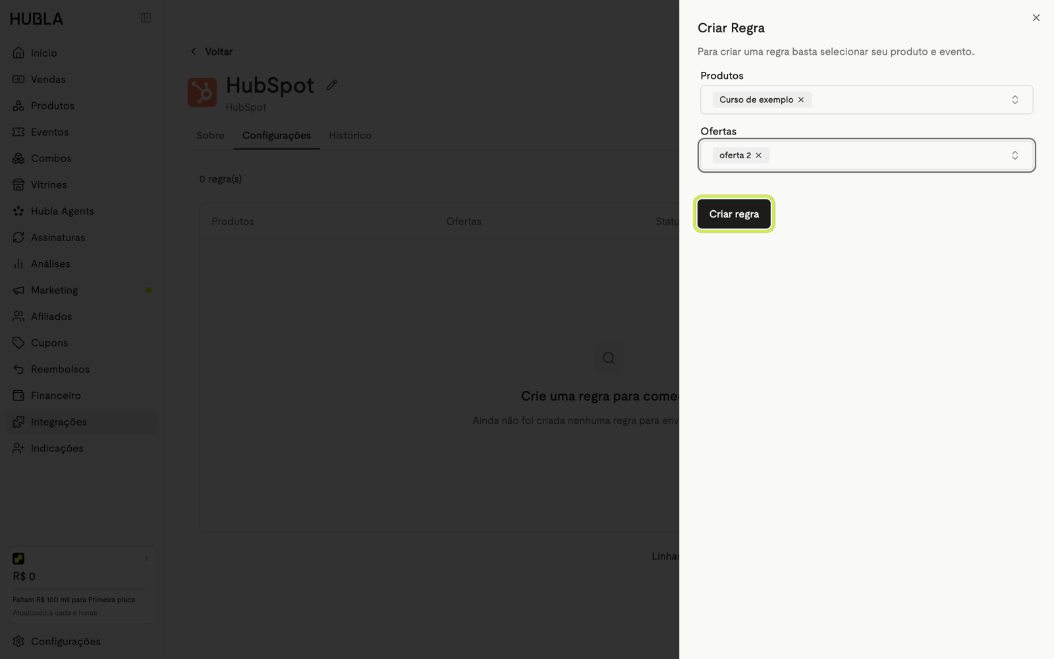Viewport: 1054px width, 659px height.
Task: Click the Análises bar chart icon
Action: [18, 264]
